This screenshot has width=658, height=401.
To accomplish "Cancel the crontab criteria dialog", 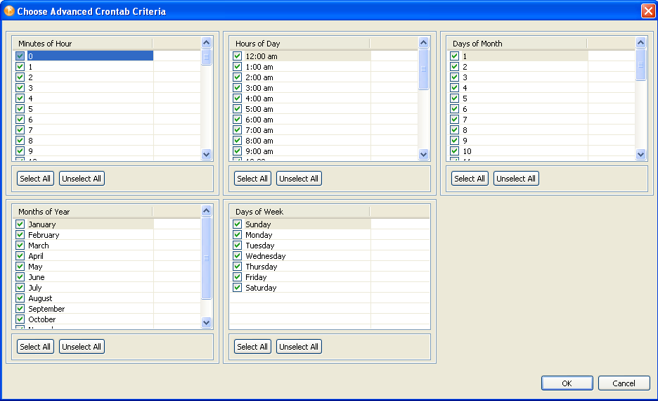I will coord(624,383).
